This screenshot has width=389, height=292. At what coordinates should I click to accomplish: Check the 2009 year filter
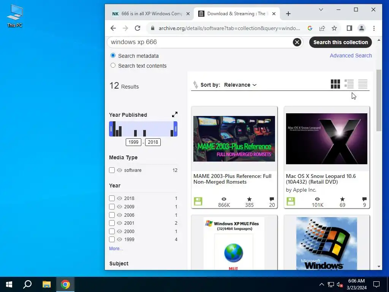112,206
